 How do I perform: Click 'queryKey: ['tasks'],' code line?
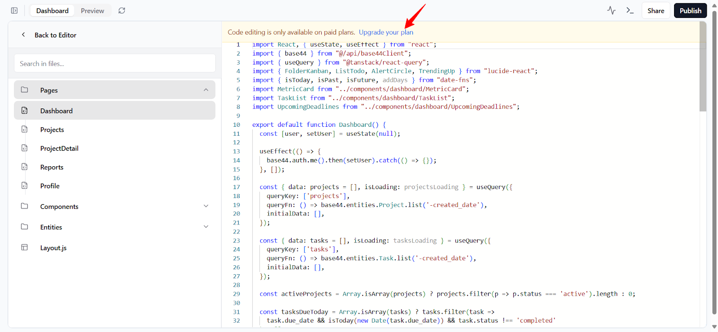coord(302,249)
